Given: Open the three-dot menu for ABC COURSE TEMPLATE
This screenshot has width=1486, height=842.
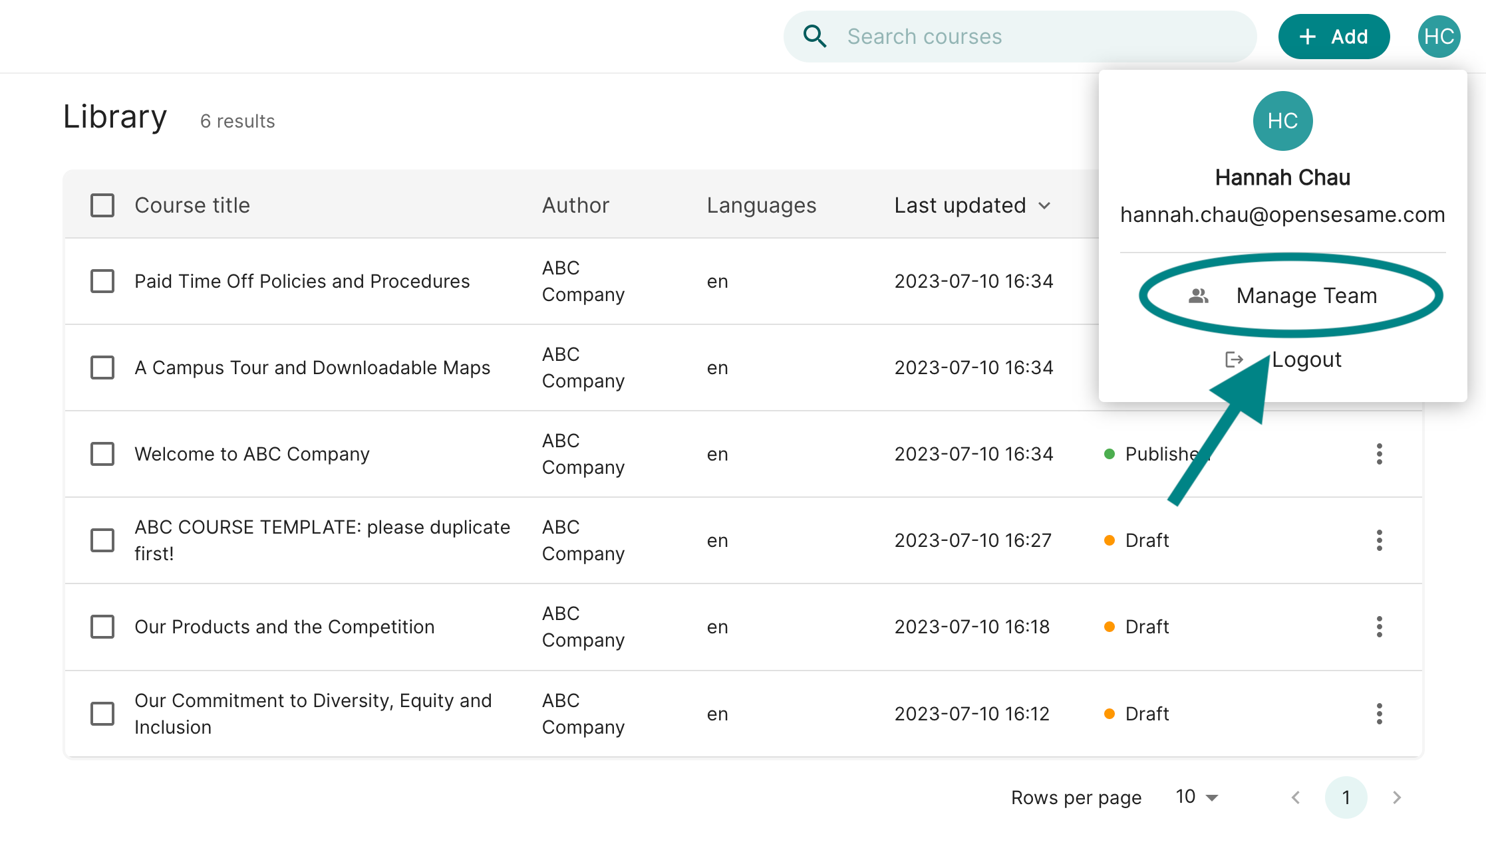Looking at the screenshot, I should click(1379, 540).
